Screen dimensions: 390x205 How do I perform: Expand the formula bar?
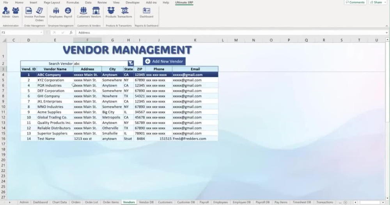click(387, 33)
